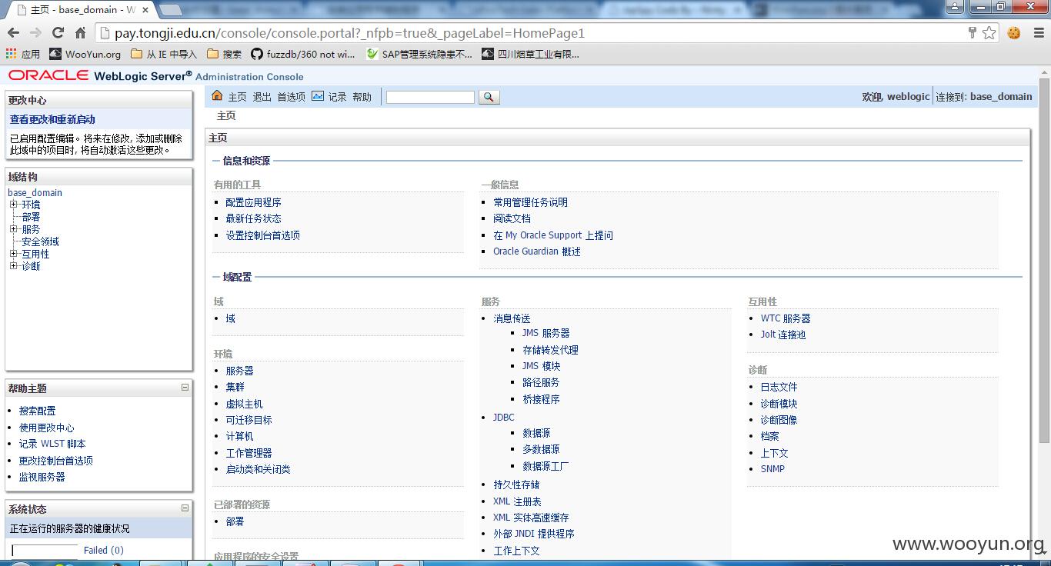Image resolution: width=1051 pixels, height=566 pixels.
Task: Open 监视服务器 help topic
Action: click(42, 477)
